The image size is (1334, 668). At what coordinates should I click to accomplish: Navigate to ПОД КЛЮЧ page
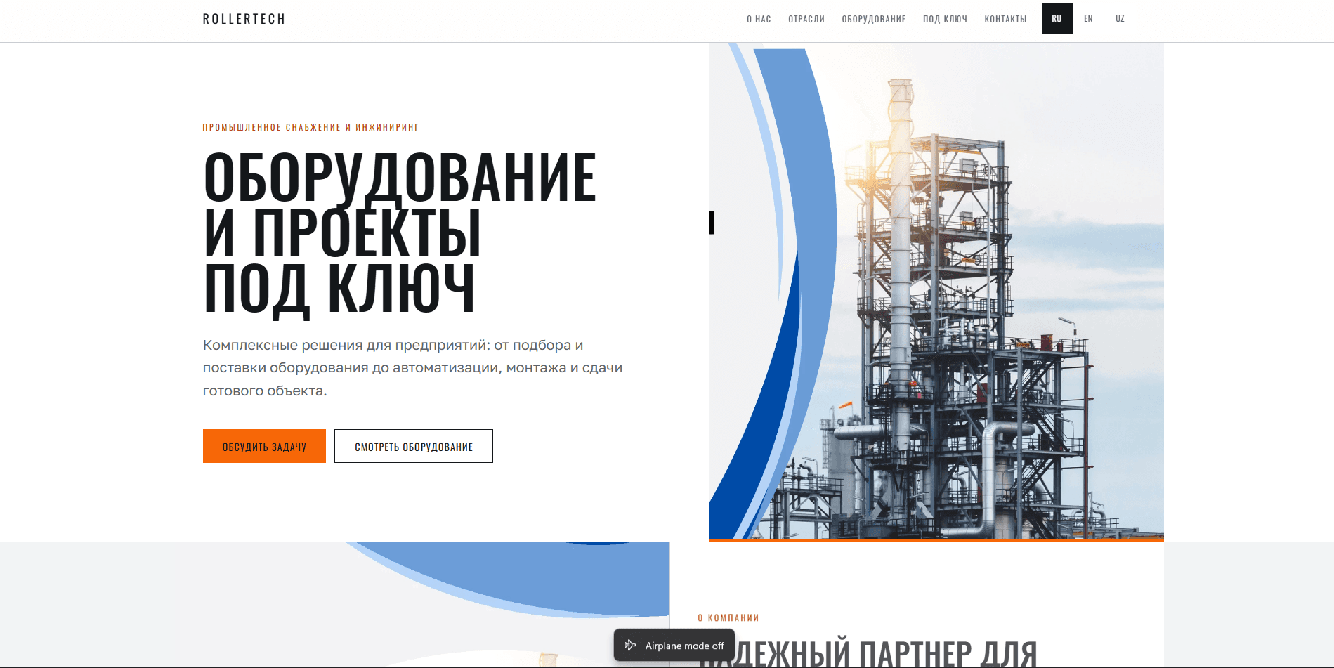click(945, 19)
